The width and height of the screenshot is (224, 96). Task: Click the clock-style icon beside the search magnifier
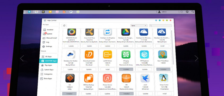pos(187,12)
